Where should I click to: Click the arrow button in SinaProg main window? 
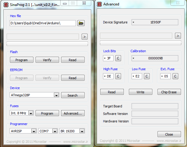coord(85,37)
